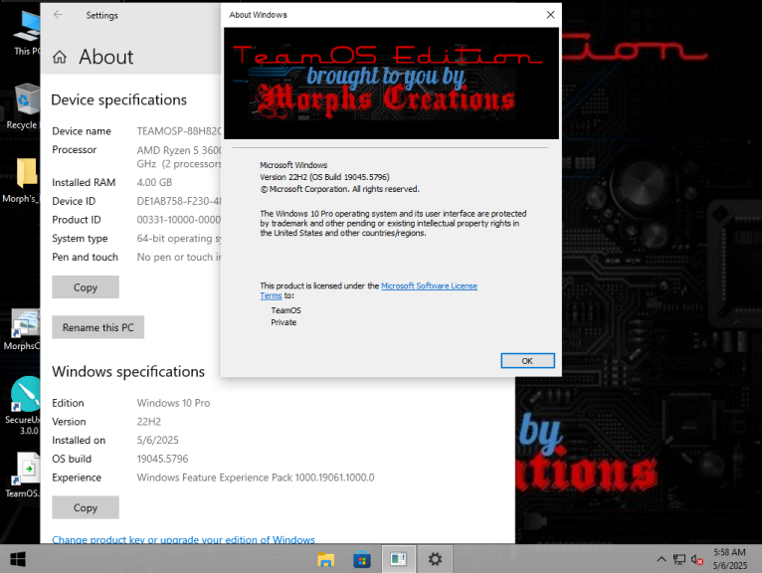Open the network icon in system tray

point(678,559)
